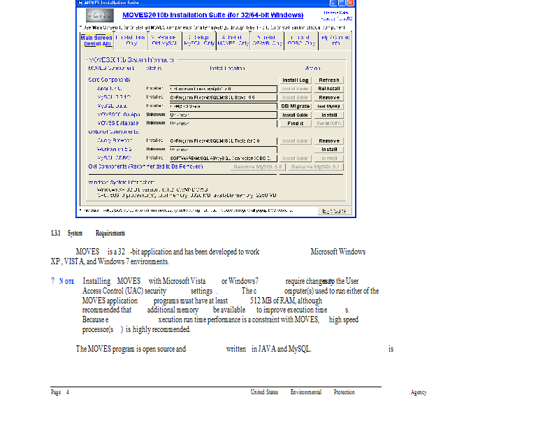
Task: Click the Java install location field
Action: 223,89
